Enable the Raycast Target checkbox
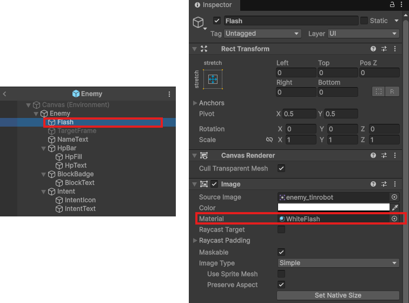Image resolution: width=409 pixels, height=303 pixels. (281, 229)
